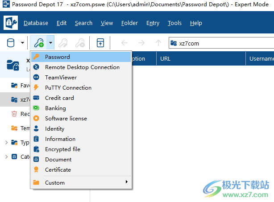
Task: Expand the Types tree node
Action: 6,142
